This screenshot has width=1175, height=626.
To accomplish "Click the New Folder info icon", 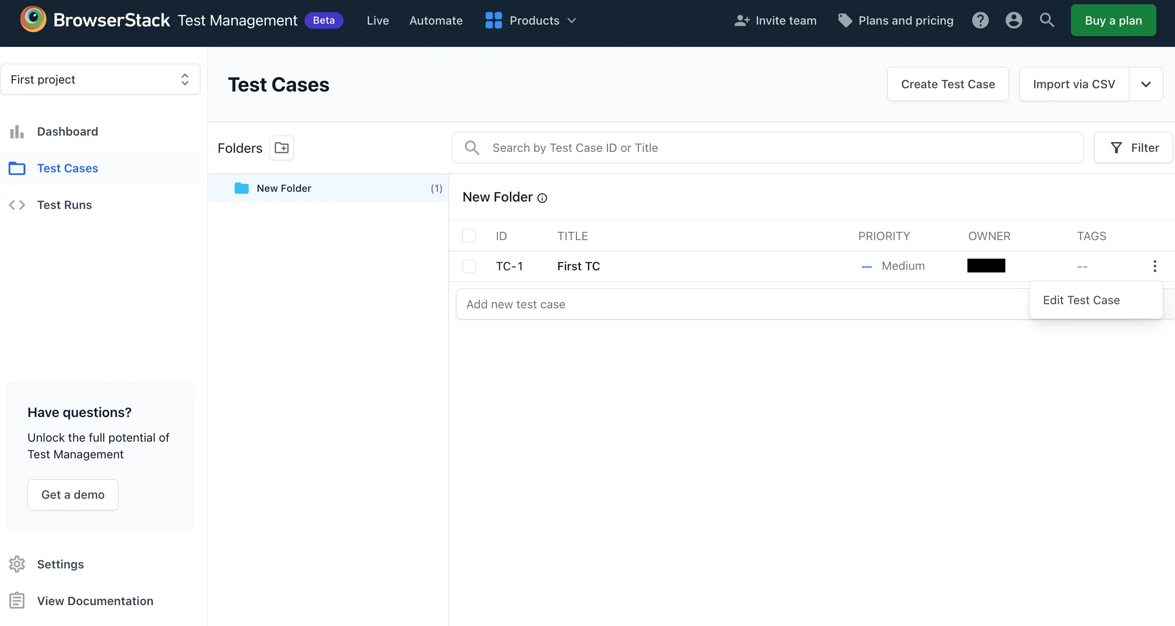I will point(542,198).
